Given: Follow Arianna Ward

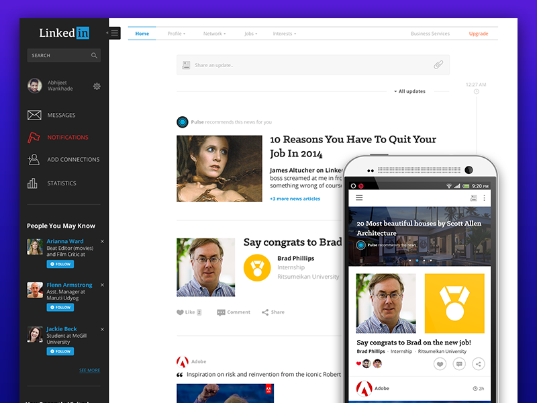Looking at the screenshot, I should coord(60,264).
